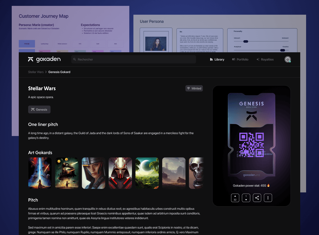Screen dimensions: 319x235
Task: Open the Portfolio tab
Action: 240,59
